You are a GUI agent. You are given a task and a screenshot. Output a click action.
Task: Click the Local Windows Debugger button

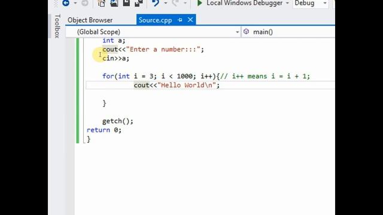click(x=244, y=3)
